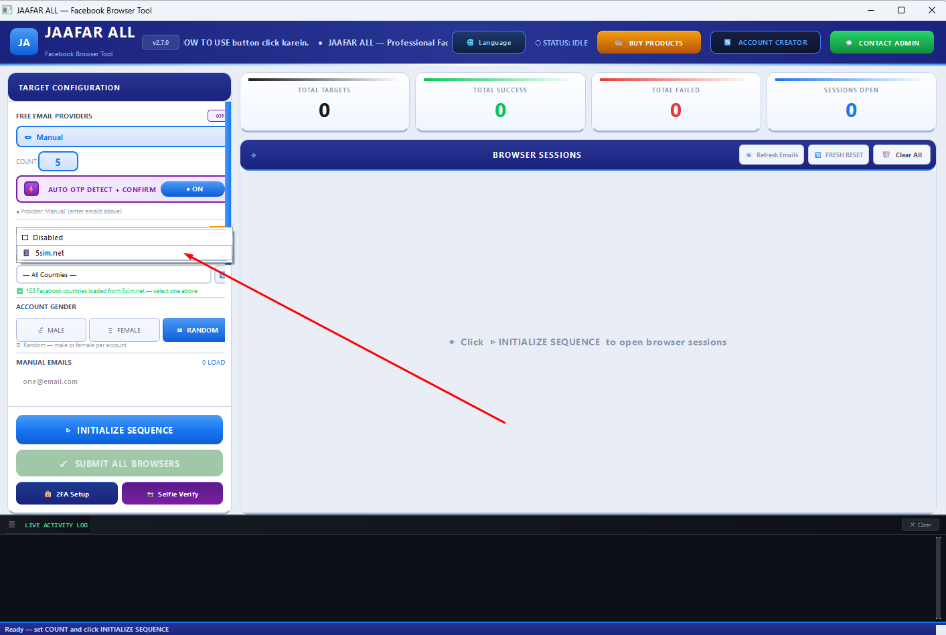Click the square icon beside LIVE ACTIVITY LOG
Viewport: 946px width, 635px height.
[x=11, y=525]
